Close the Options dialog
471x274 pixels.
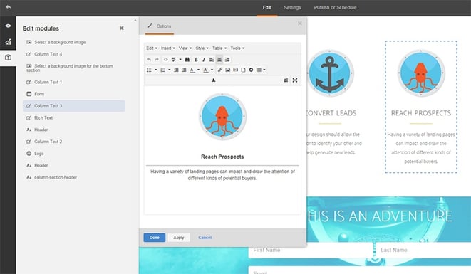[300, 23]
